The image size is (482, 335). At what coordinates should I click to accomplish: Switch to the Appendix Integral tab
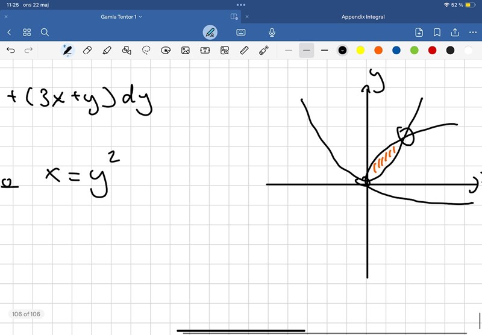[363, 17]
